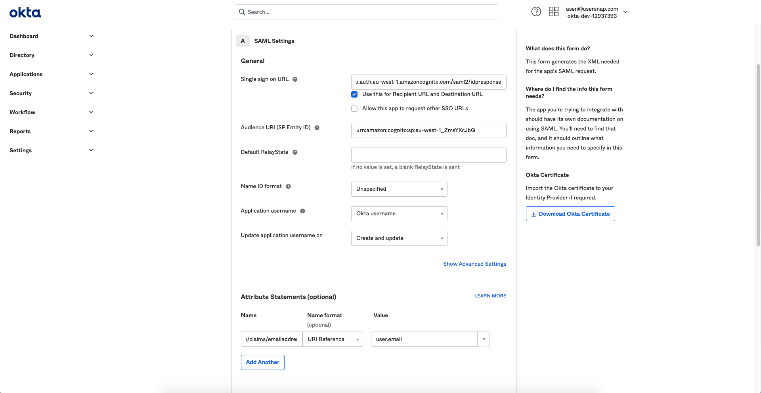Expand the Security sidebar menu
Image resolution: width=761 pixels, height=393 pixels.
coord(52,93)
